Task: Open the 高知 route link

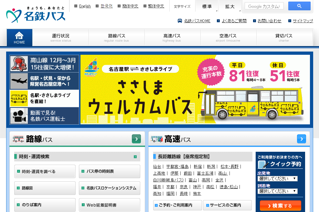Action: point(157,194)
